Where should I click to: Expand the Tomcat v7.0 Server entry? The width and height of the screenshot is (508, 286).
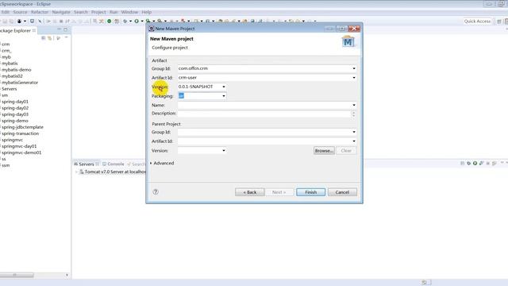pyautogui.click(x=76, y=172)
